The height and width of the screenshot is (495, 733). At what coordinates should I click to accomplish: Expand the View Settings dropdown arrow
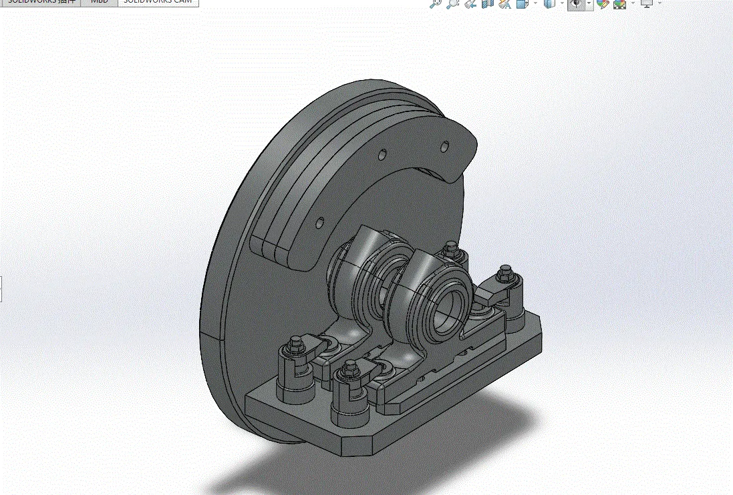click(659, 3)
